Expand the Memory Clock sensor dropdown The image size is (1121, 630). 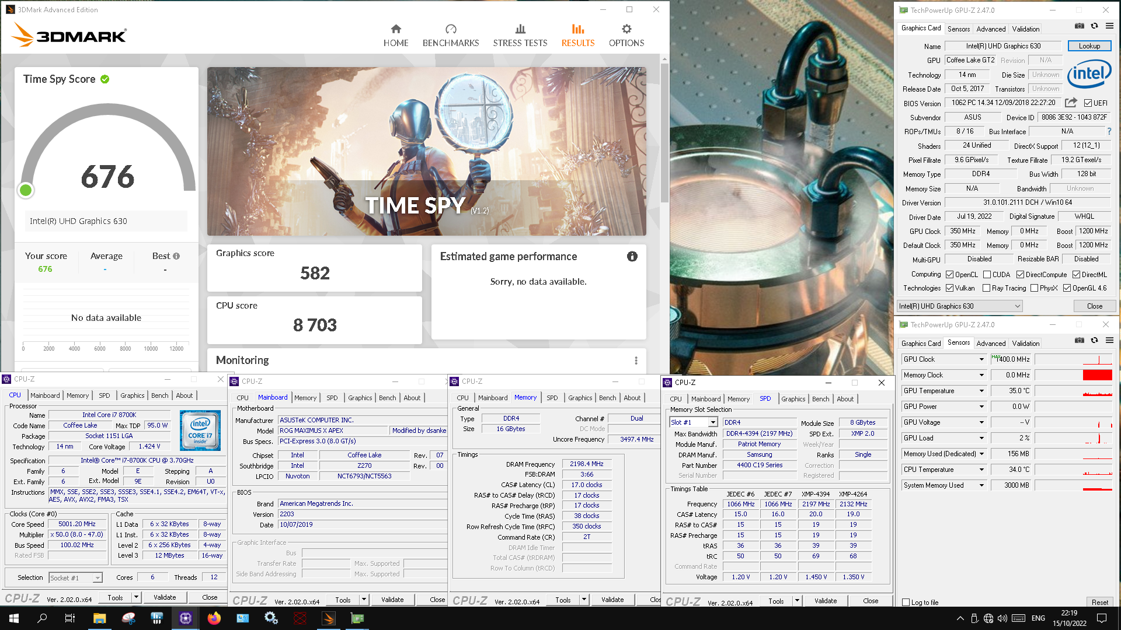click(981, 375)
